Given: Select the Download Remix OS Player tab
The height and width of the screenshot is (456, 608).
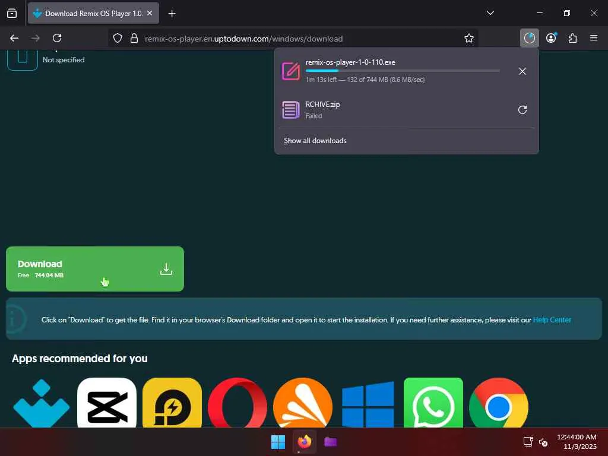Looking at the screenshot, I should point(93,13).
